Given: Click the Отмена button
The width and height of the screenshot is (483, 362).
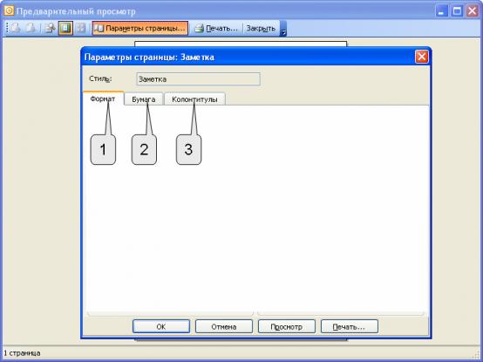Looking at the screenshot, I should click(x=224, y=326).
